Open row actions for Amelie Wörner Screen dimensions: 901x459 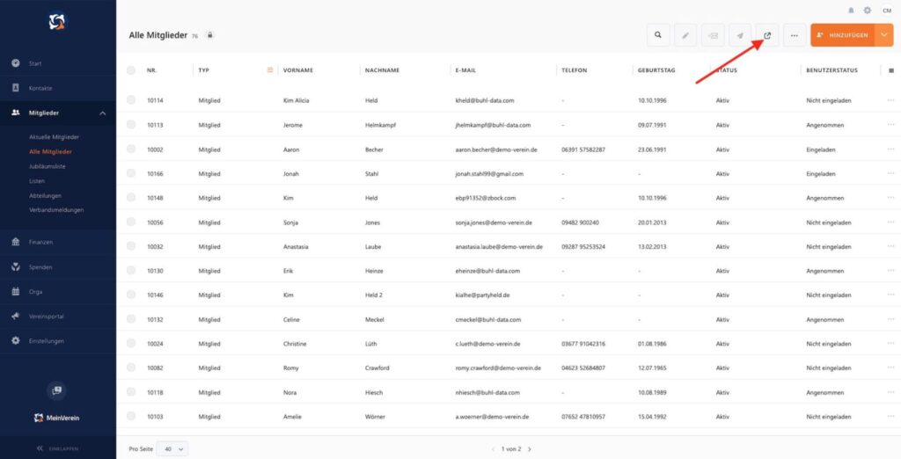tap(890, 417)
